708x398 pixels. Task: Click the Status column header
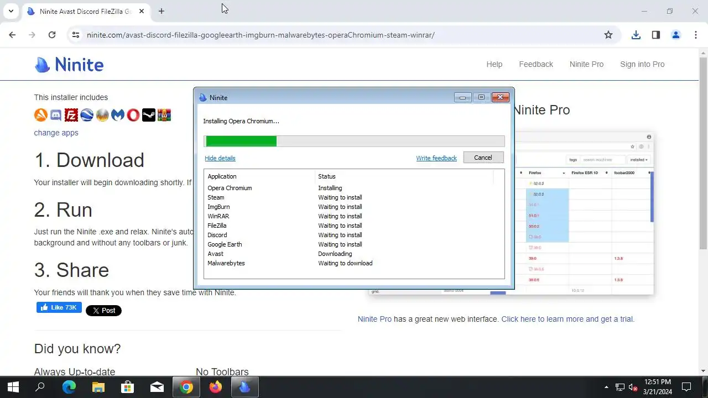coord(327,176)
